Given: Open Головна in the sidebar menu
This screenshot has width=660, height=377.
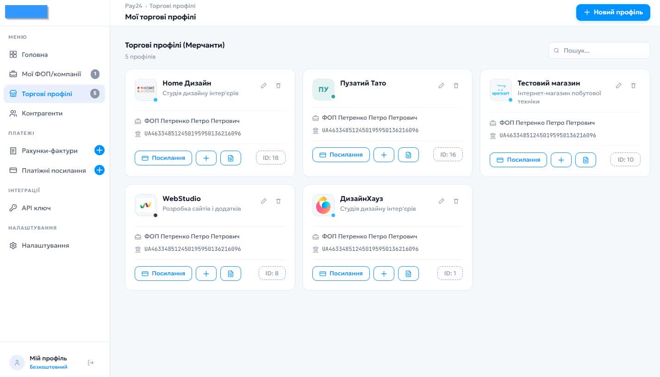Looking at the screenshot, I should (55, 55).
